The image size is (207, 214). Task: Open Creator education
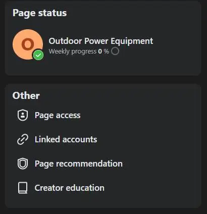[x=69, y=188]
